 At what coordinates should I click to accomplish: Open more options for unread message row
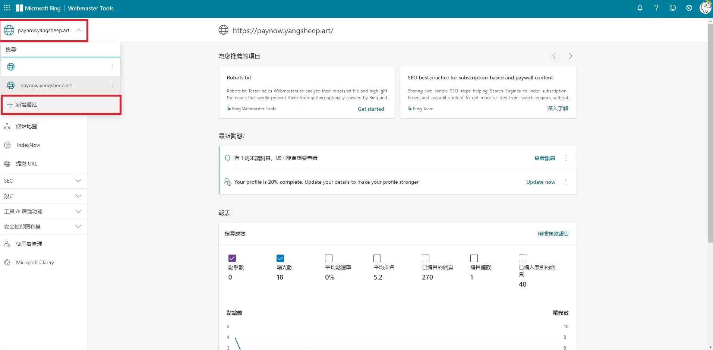pyautogui.click(x=566, y=158)
